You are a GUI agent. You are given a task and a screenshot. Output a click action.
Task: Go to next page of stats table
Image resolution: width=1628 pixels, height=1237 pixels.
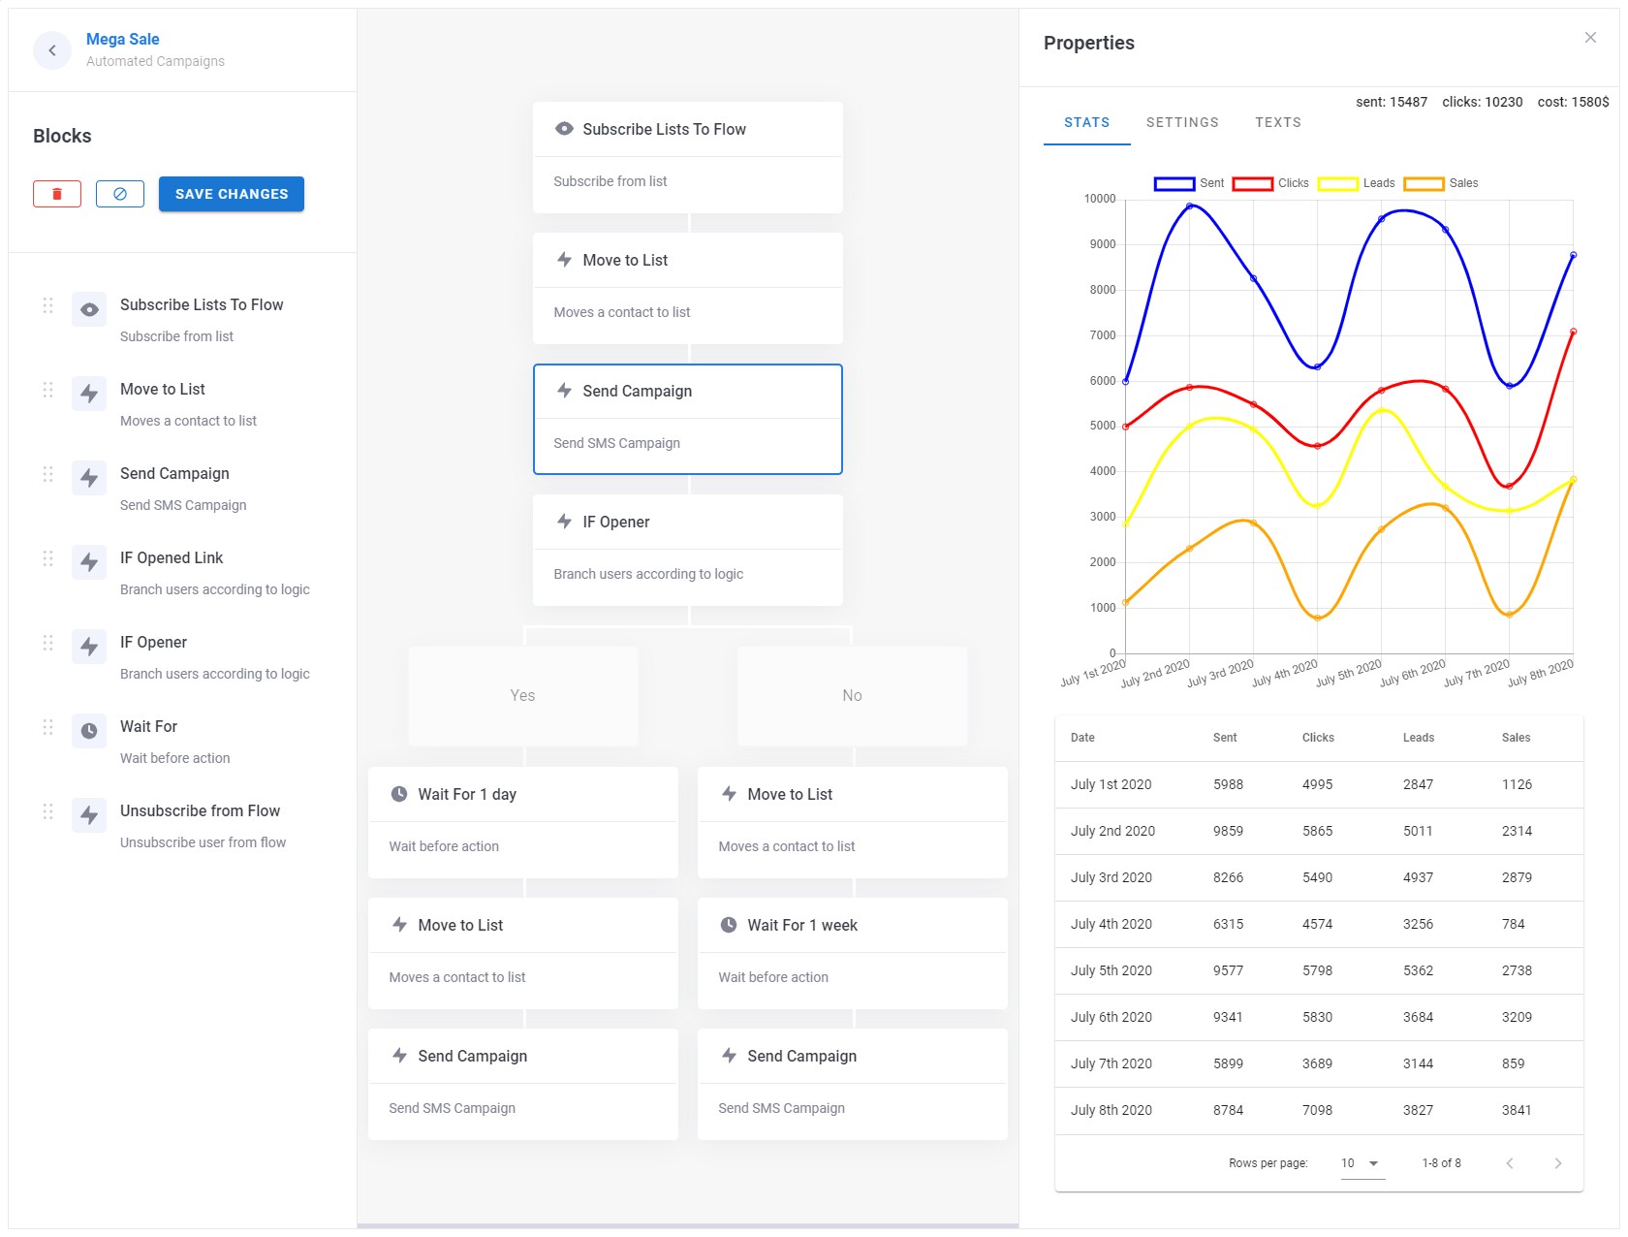(1557, 1163)
